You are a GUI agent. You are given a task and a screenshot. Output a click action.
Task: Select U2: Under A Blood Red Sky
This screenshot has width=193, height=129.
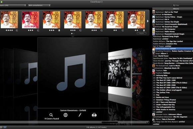[x=173, y=105]
